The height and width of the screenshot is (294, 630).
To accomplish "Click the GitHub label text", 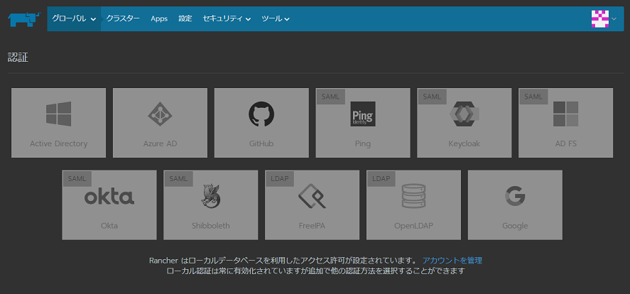I will (x=261, y=143).
